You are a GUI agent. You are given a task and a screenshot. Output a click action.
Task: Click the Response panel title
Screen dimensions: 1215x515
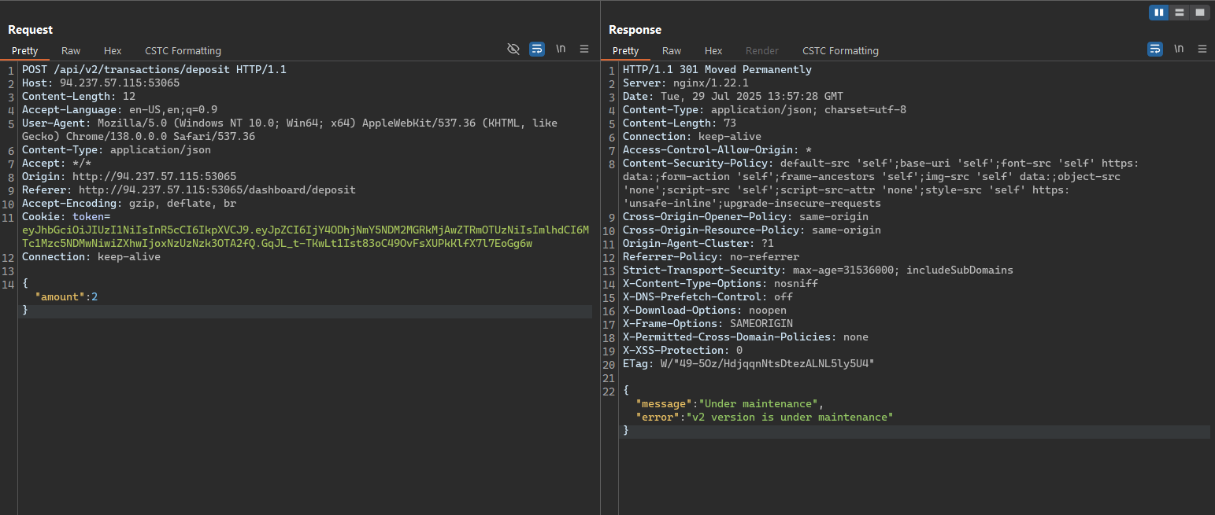(635, 30)
